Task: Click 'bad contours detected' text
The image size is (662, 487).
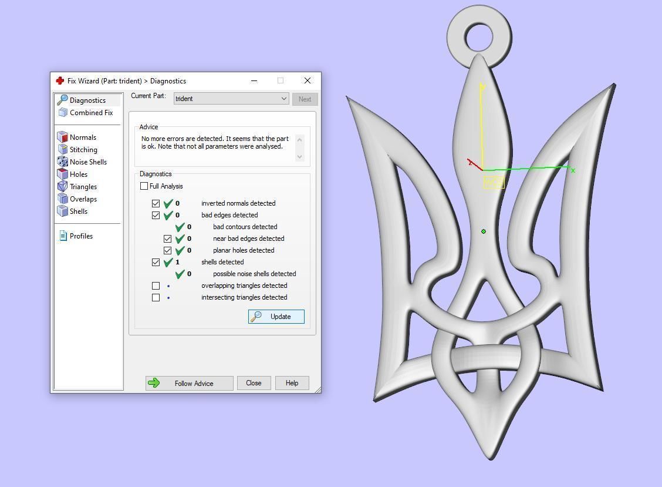Action: click(x=245, y=227)
